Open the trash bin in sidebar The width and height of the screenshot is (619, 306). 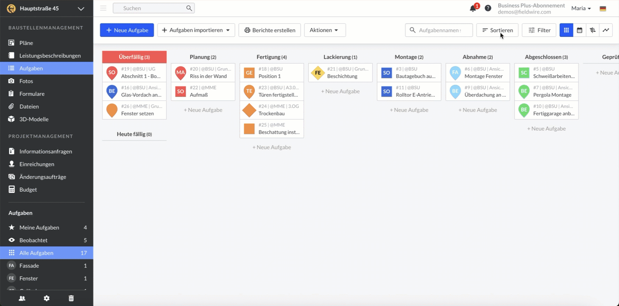[x=71, y=298]
